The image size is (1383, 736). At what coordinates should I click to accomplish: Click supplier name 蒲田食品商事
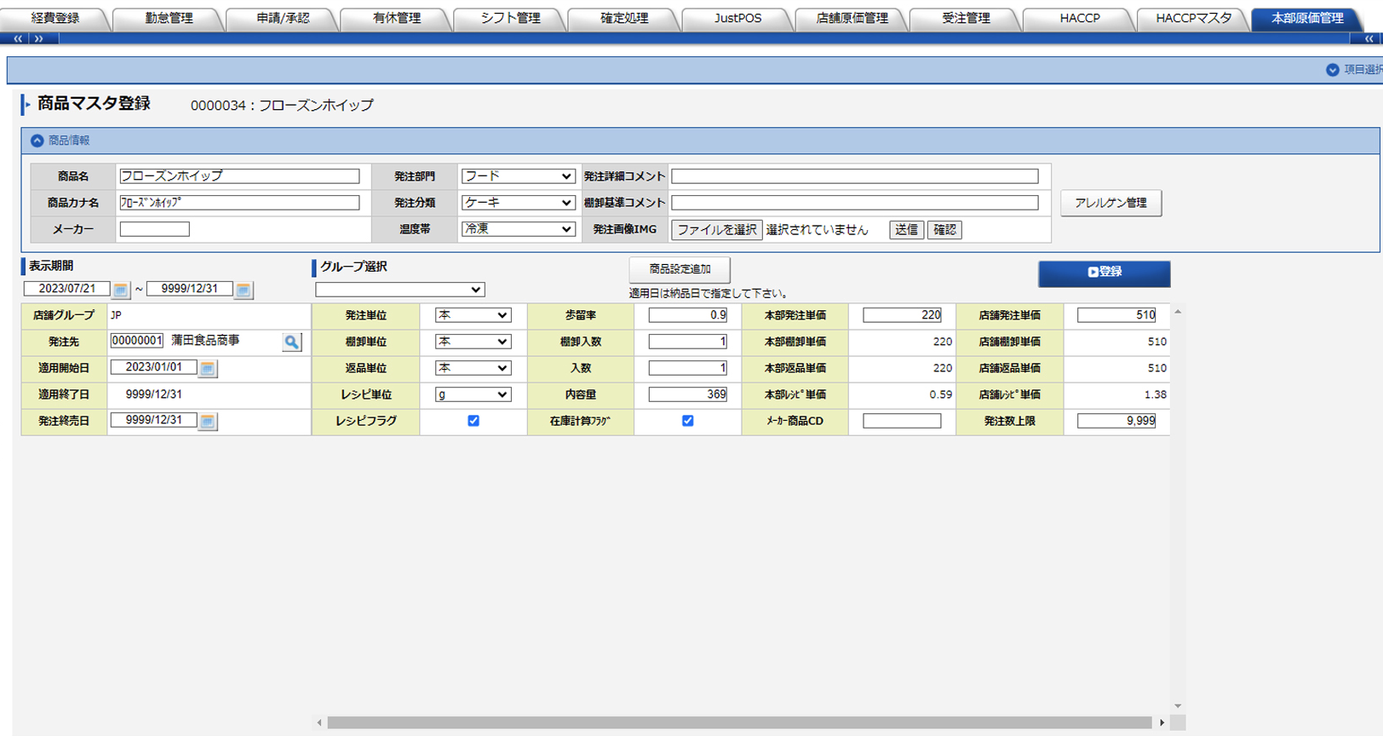pos(205,341)
